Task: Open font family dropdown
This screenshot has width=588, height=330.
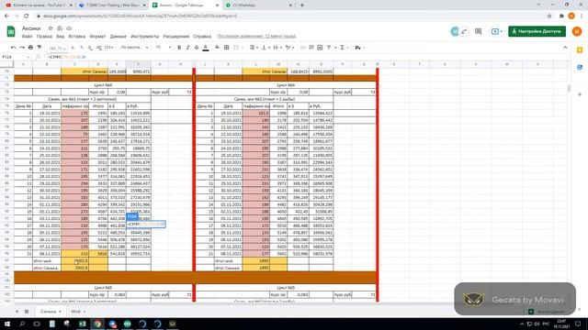Action: pos(135,48)
